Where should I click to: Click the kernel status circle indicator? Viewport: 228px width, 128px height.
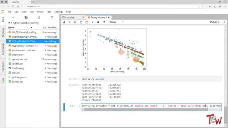pos(224,22)
